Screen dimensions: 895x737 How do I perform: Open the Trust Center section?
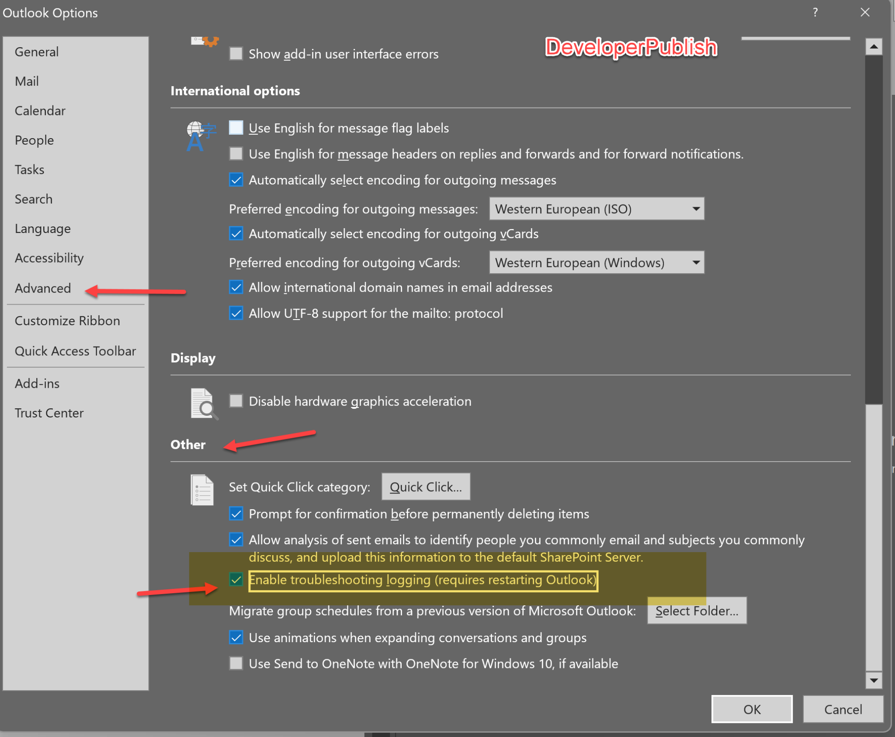pyautogui.click(x=49, y=413)
